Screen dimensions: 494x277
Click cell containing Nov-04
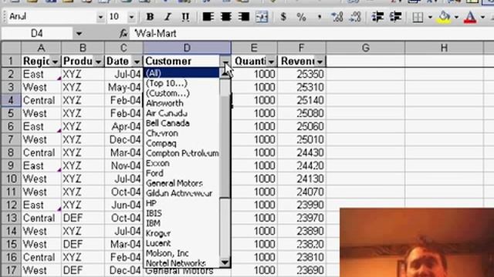[123, 166]
